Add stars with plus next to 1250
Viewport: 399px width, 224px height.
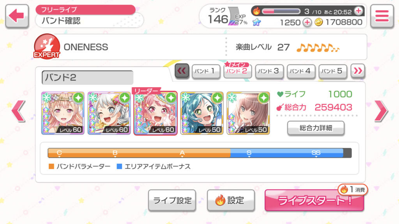pos(307,22)
